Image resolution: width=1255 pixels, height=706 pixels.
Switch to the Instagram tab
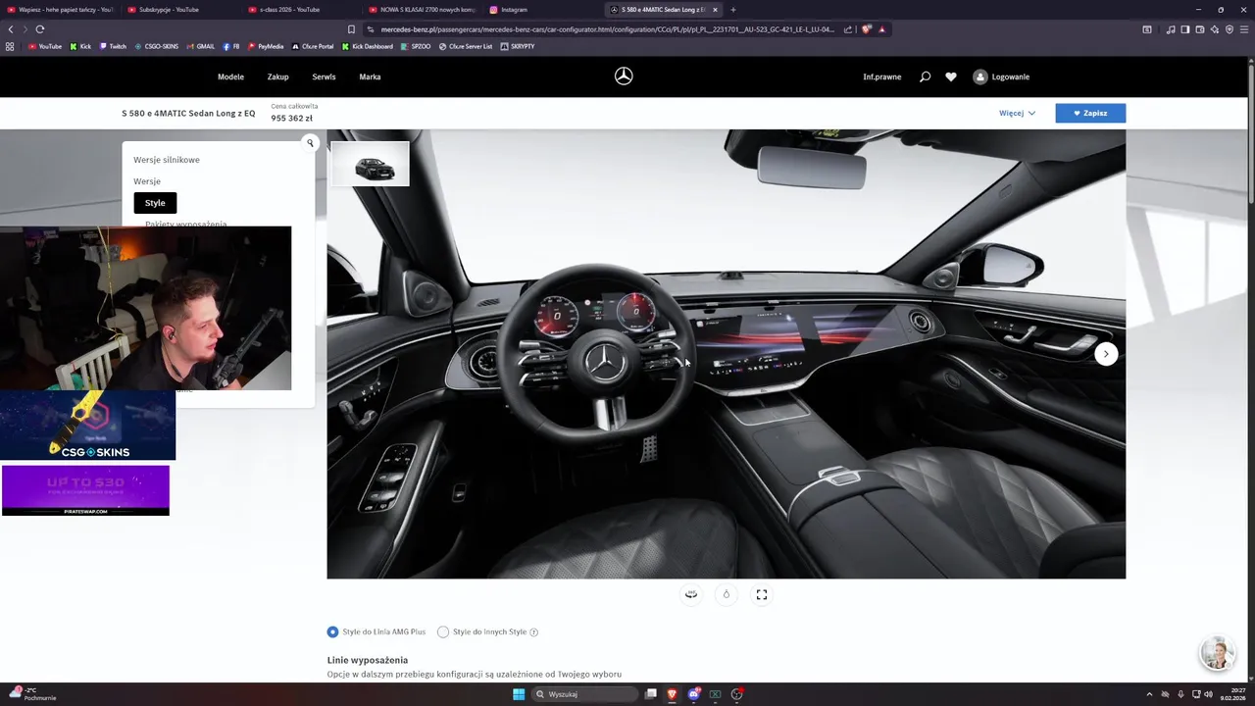pos(542,10)
